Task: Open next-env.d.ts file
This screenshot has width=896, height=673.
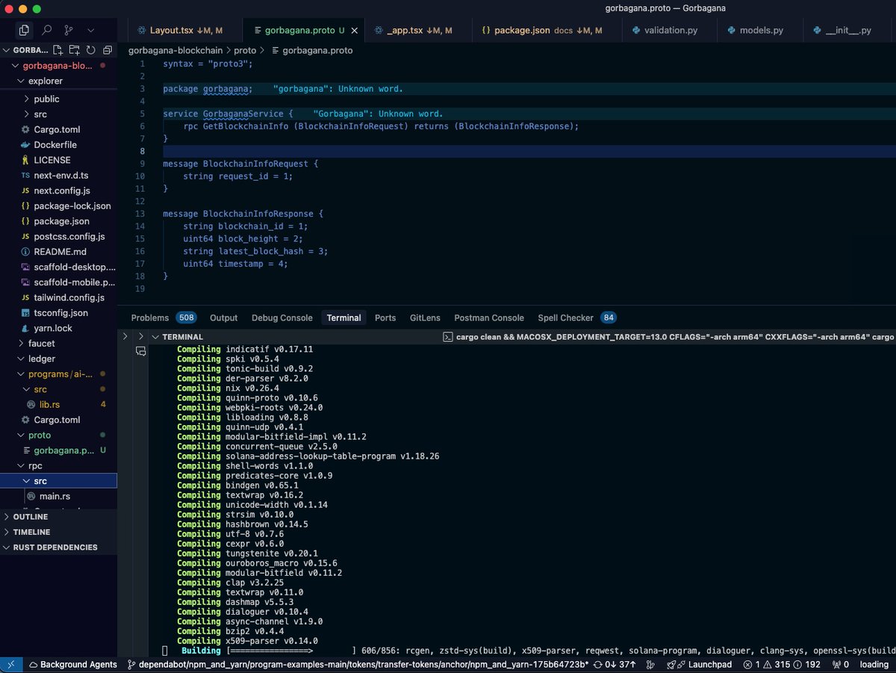Action: pos(60,176)
